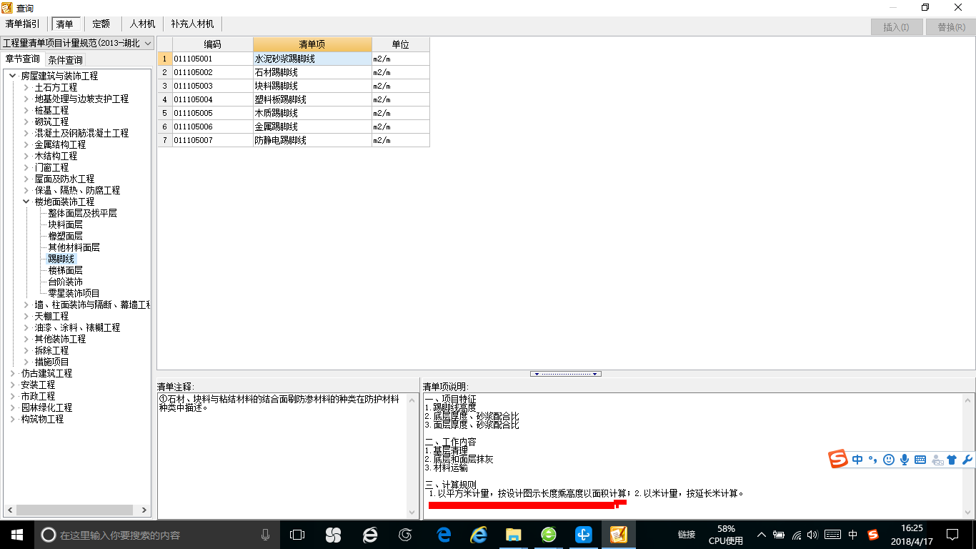Viewport: 976px width, 549px height.
Task: Launch Internet Explorer from the taskbar
Action: [x=478, y=535]
